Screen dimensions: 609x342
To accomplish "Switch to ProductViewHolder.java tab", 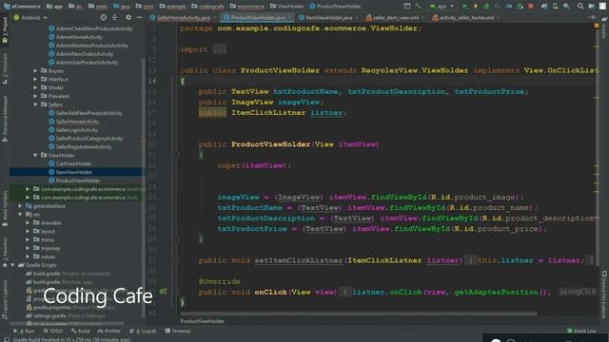I will 258,17.
